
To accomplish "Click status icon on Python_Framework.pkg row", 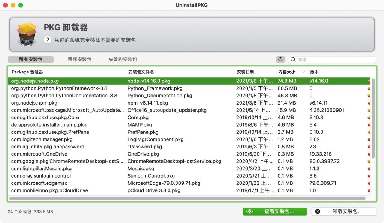I will pyautogui.click(x=369, y=88).
